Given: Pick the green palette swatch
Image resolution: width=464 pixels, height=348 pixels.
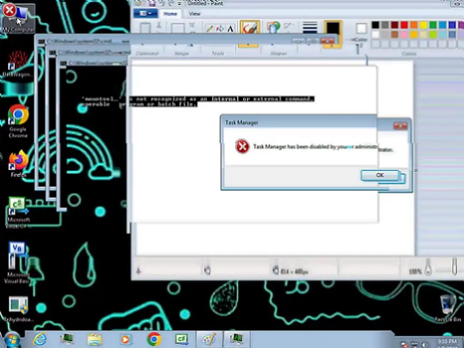Looking at the screenshot, I should tap(433, 25).
